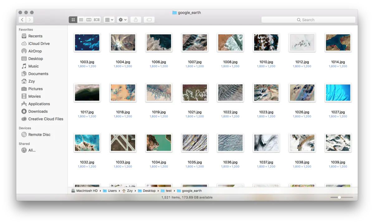
Task: Click the 1035.jpg file name
Action: 195,162
